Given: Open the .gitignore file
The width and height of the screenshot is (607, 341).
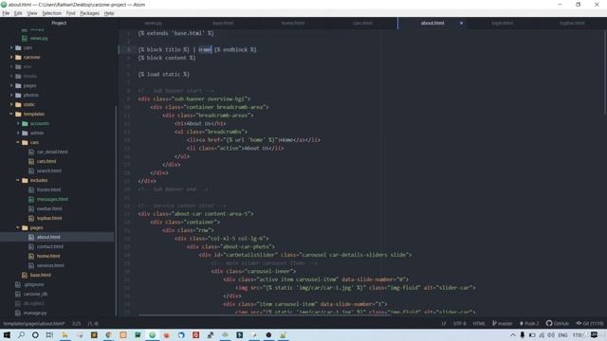Looking at the screenshot, I should point(34,284).
